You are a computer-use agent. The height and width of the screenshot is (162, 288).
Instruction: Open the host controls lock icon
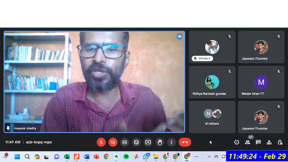coord(280,142)
